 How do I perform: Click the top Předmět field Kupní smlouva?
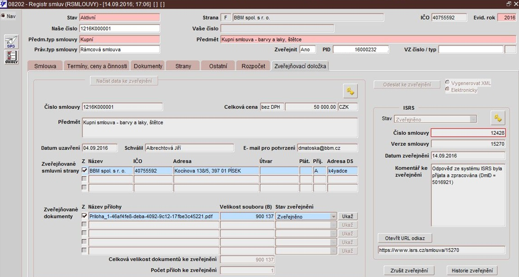tap(368, 39)
